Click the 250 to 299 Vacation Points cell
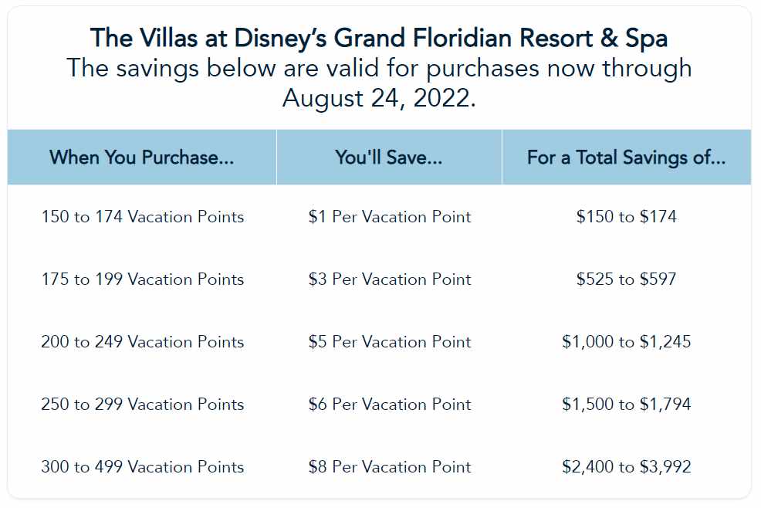The image size is (761, 508). click(x=143, y=405)
